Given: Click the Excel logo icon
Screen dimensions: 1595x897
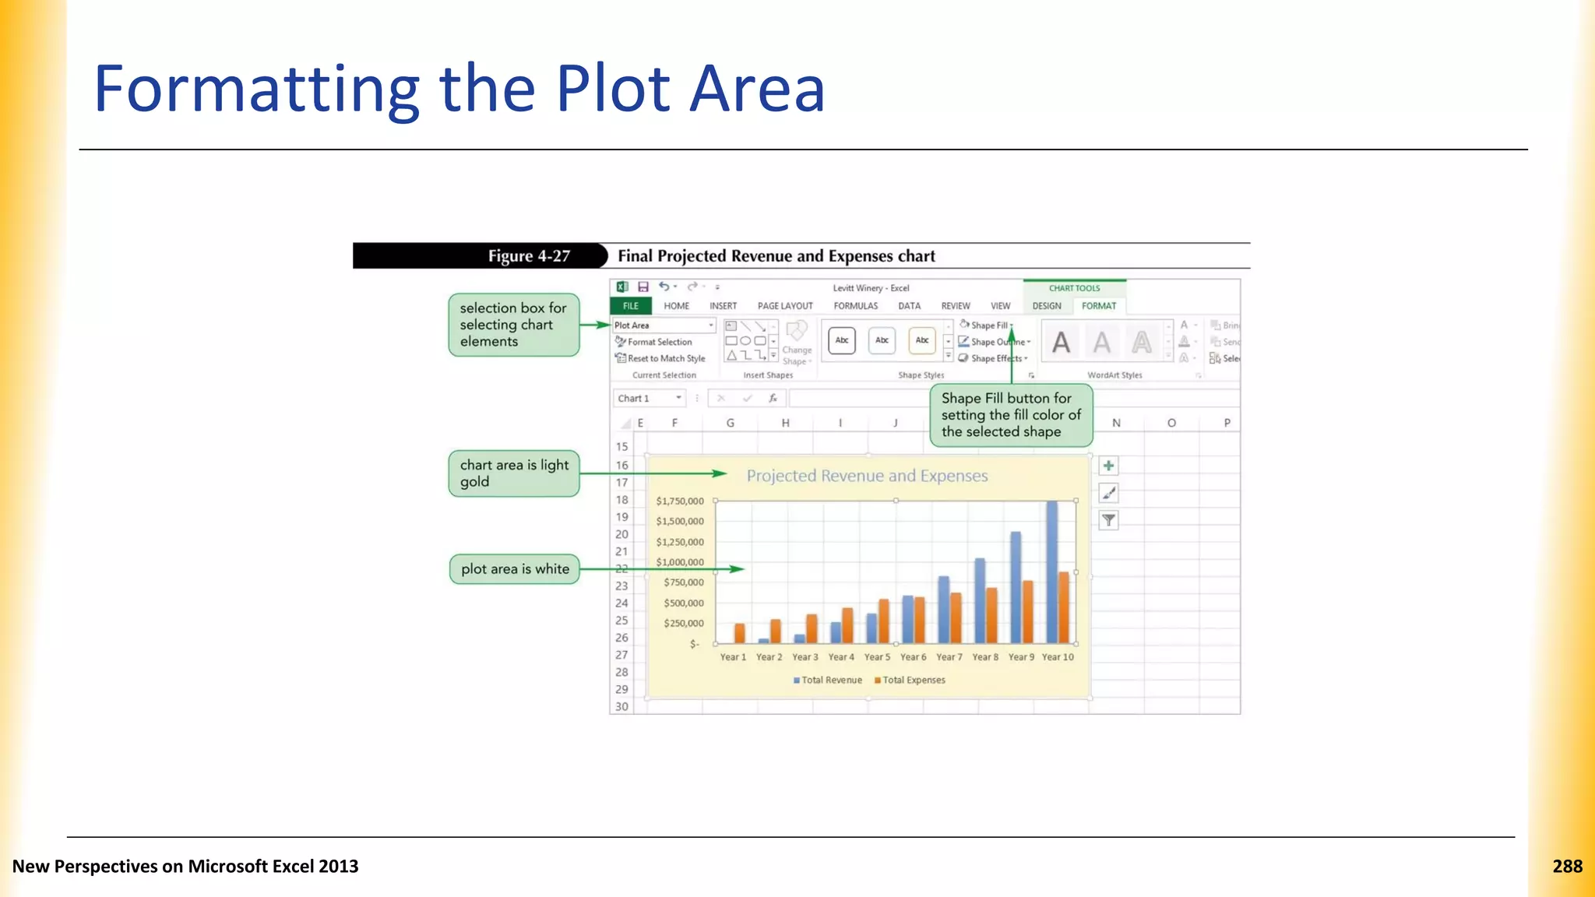Looking at the screenshot, I should (622, 287).
